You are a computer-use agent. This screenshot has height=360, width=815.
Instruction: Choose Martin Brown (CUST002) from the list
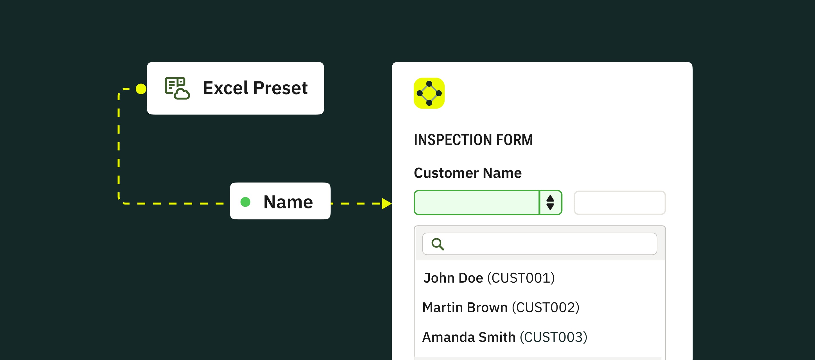click(x=501, y=307)
